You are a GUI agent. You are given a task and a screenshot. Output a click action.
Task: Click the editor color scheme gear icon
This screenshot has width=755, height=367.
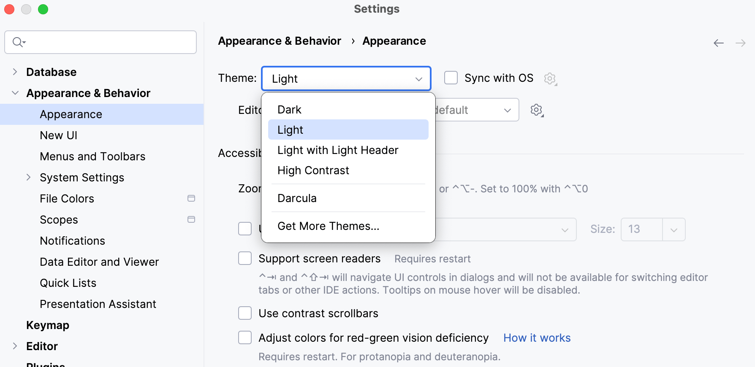point(536,110)
